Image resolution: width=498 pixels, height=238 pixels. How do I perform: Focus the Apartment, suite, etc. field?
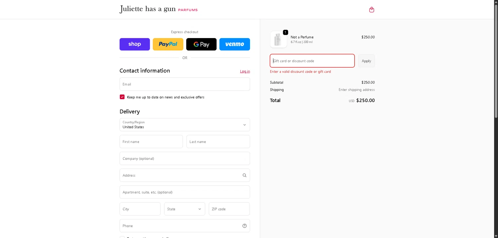point(185,192)
